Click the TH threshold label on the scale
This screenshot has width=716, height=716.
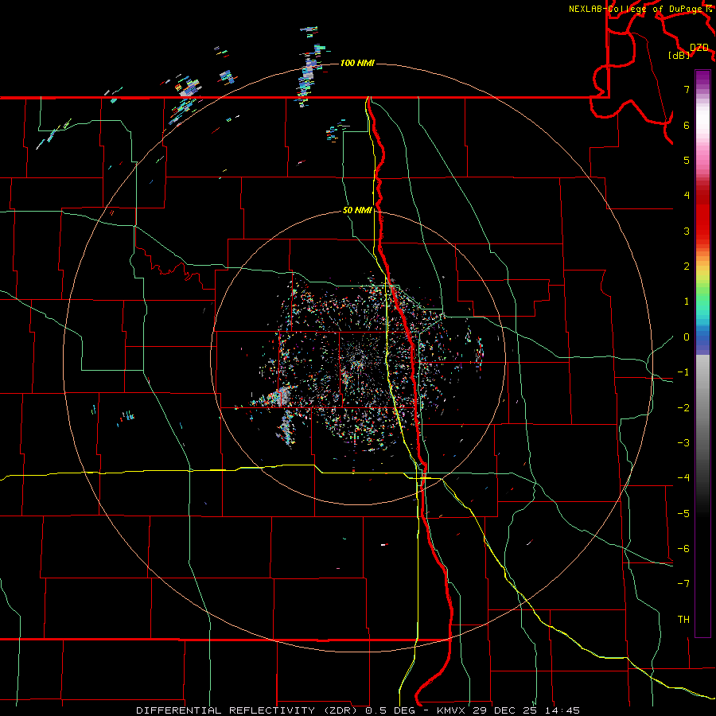click(x=683, y=620)
